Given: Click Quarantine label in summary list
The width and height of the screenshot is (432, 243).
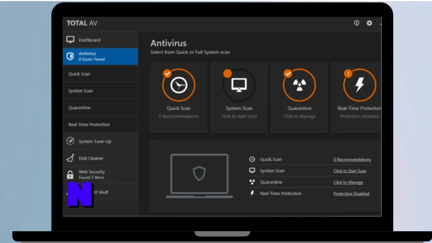Looking at the screenshot, I should tap(271, 182).
